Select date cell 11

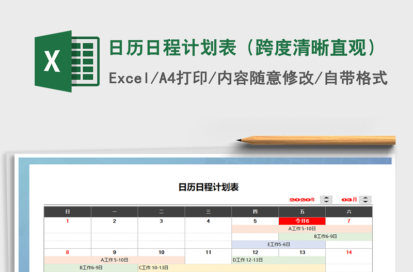pyautogui.click(x=209, y=252)
